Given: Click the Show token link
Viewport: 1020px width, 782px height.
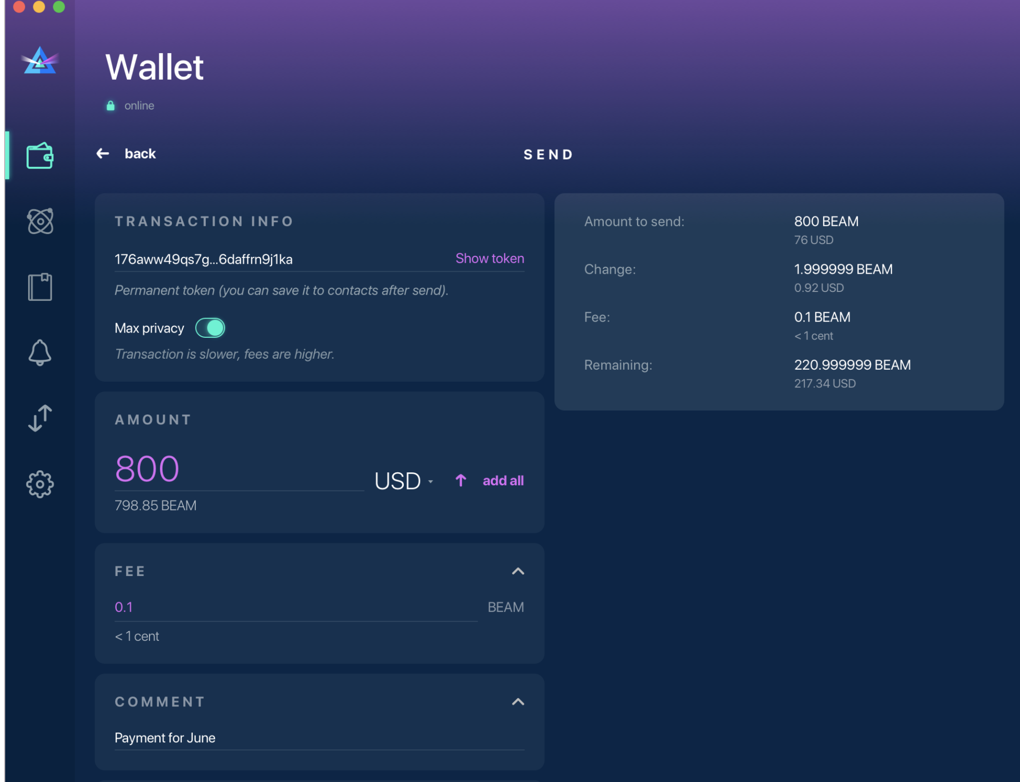Looking at the screenshot, I should pyautogui.click(x=489, y=258).
